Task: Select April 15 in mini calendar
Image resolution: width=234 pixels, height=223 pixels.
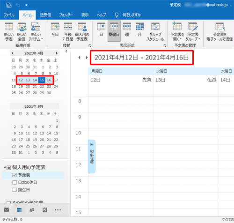Action: point(42,80)
